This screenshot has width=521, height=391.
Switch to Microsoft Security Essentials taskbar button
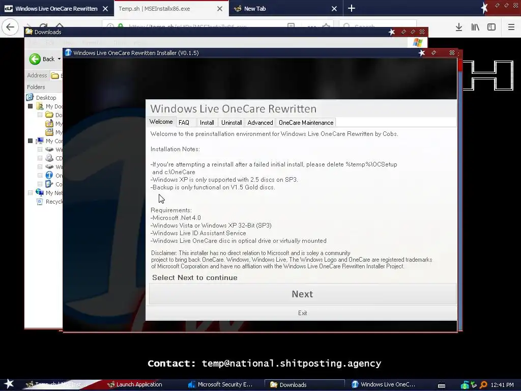point(221,384)
